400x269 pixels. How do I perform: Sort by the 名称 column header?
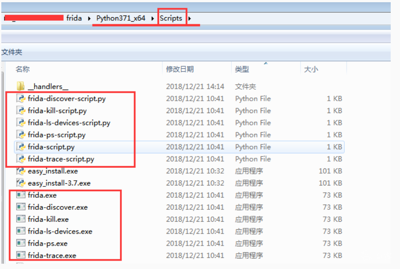coord(23,69)
